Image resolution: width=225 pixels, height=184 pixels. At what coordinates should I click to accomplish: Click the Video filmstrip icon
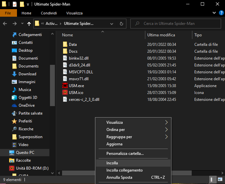click(x=14, y=145)
